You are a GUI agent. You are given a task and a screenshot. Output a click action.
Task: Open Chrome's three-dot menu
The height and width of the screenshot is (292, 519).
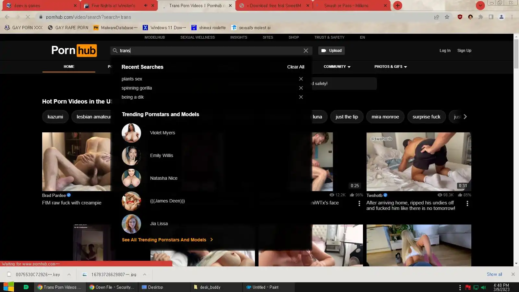pos(512,17)
